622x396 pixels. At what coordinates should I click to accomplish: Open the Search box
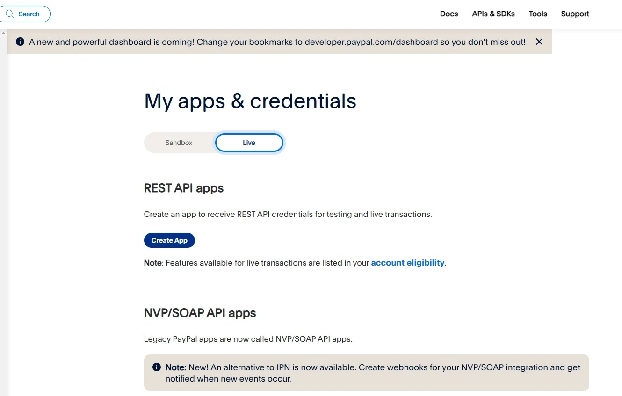tap(25, 14)
